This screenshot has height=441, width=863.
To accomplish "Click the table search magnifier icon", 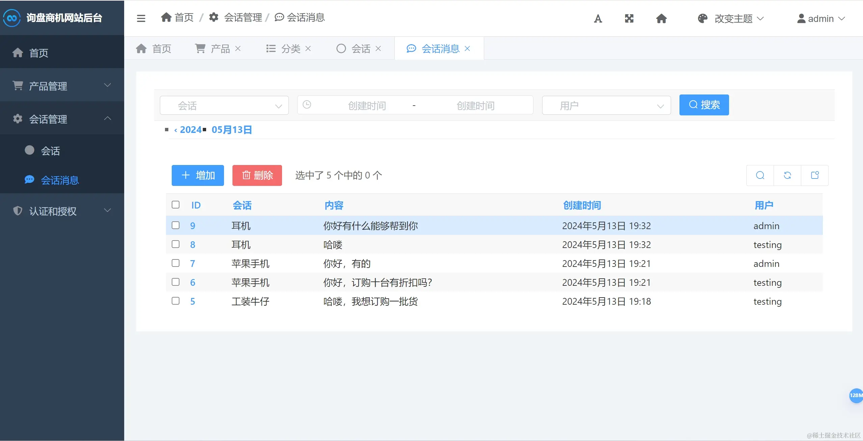I will tap(760, 175).
